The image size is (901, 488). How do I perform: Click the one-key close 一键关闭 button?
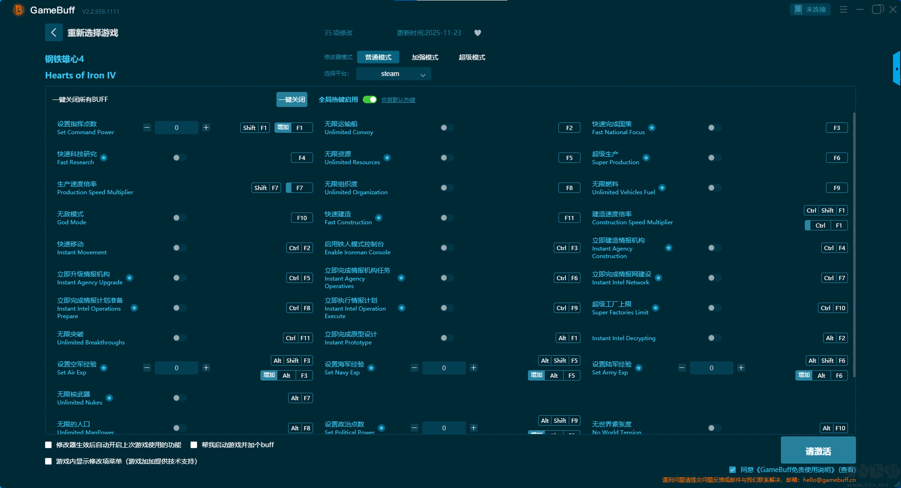click(292, 99)
